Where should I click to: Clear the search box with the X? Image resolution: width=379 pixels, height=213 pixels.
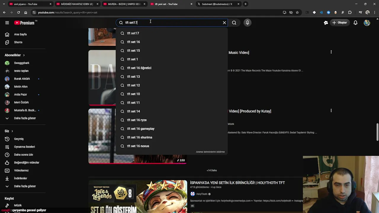pyautogui.click(x=224, y=22)
